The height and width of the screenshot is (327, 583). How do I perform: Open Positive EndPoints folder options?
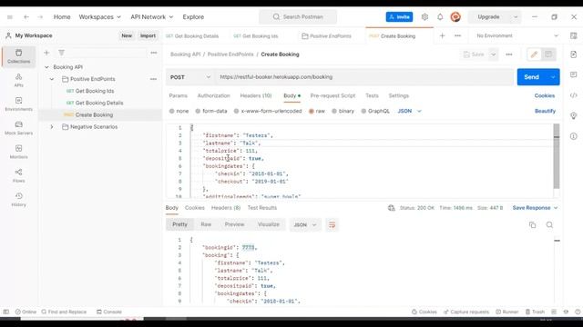[x=153, y=79]
